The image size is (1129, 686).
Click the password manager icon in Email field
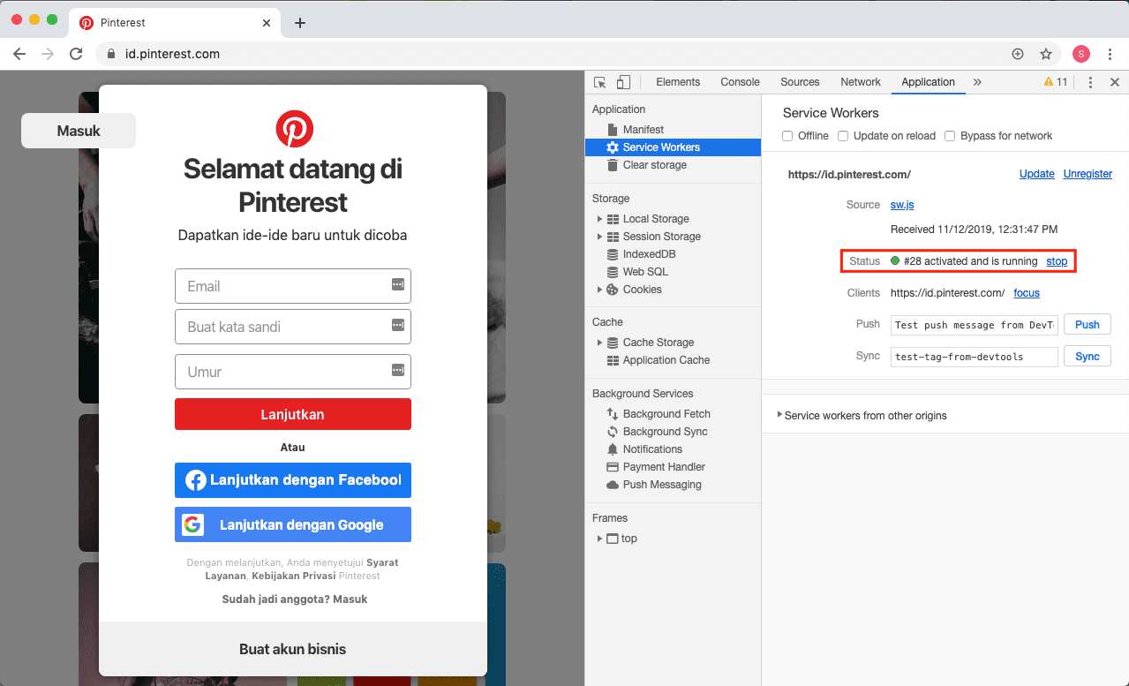[x=397, y=284]
